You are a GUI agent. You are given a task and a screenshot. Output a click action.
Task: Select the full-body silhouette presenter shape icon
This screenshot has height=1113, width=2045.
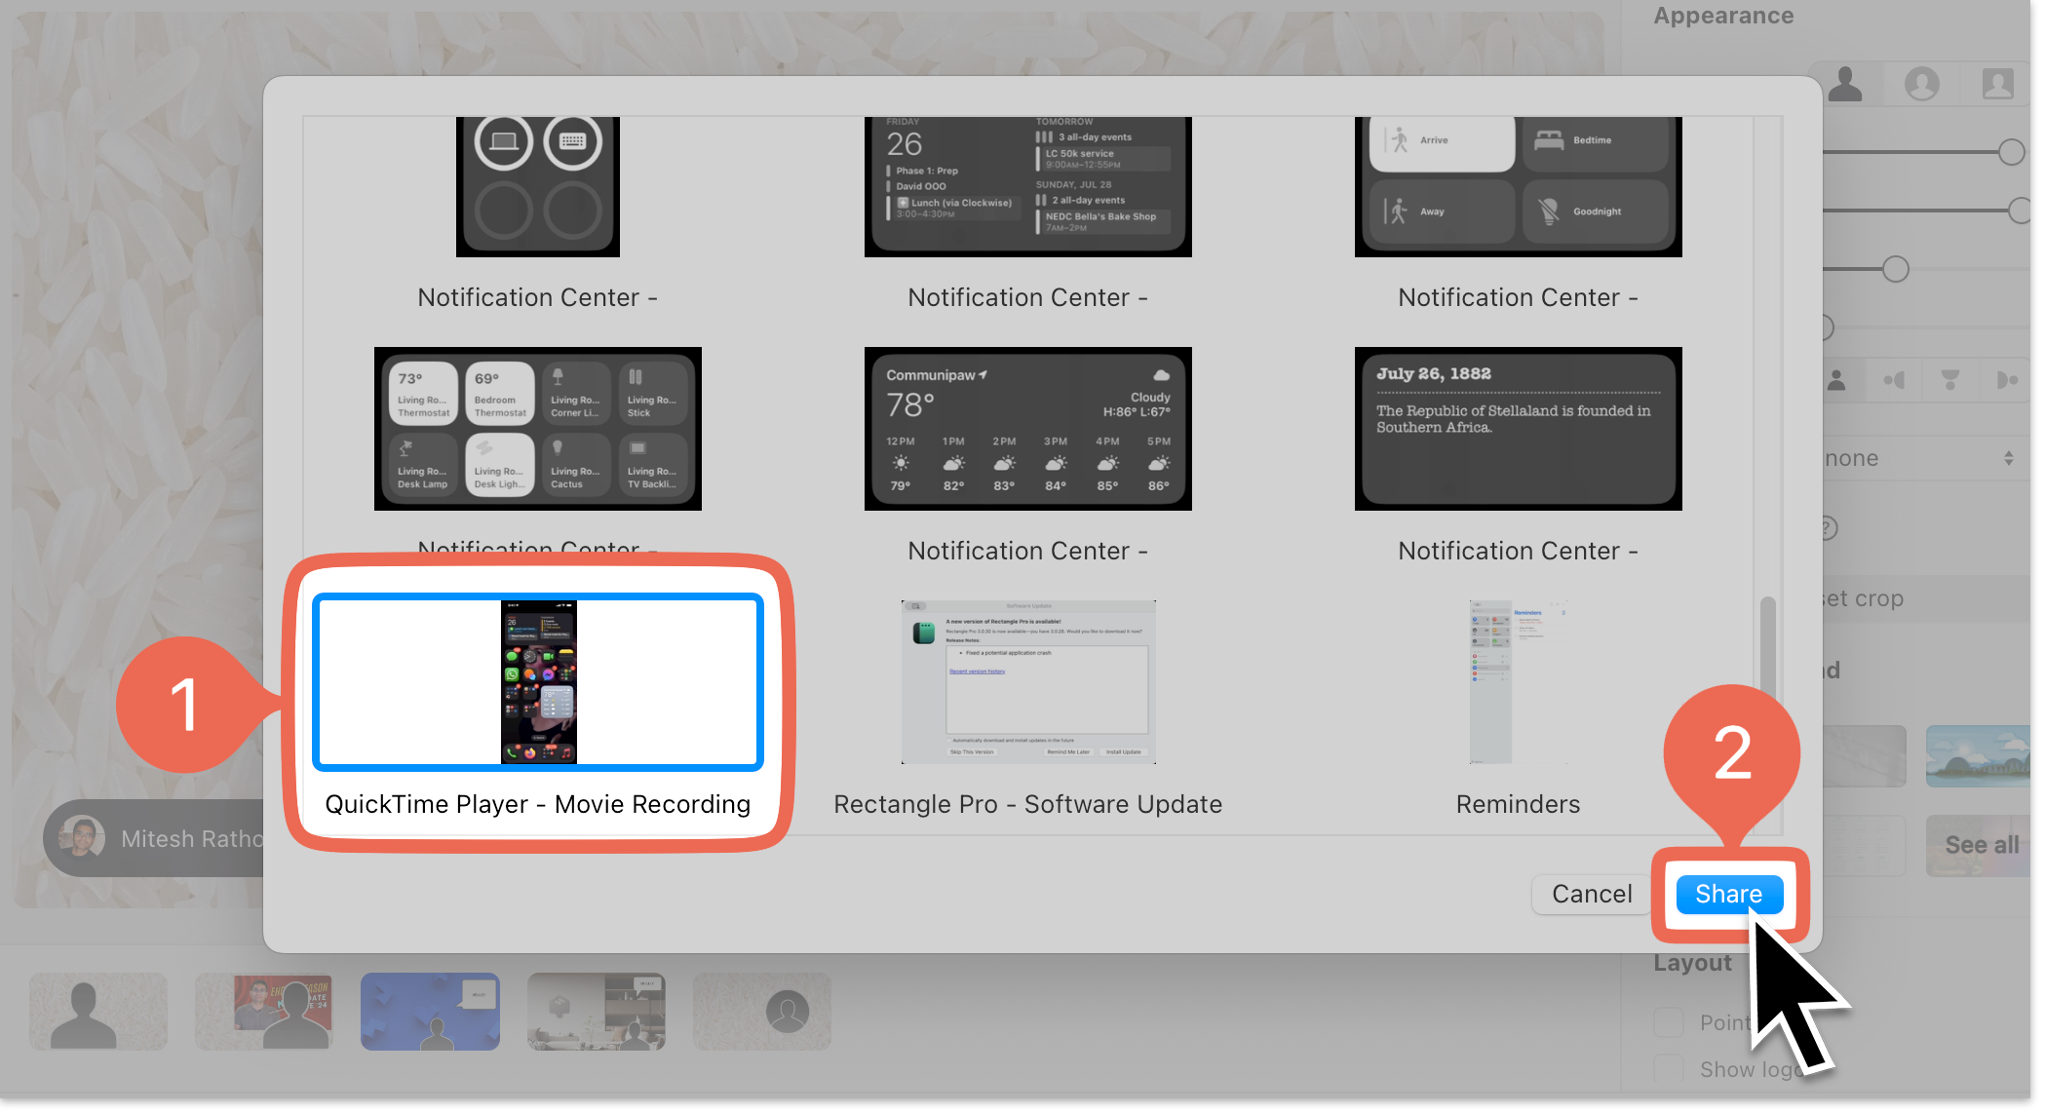pos(1845,85)
